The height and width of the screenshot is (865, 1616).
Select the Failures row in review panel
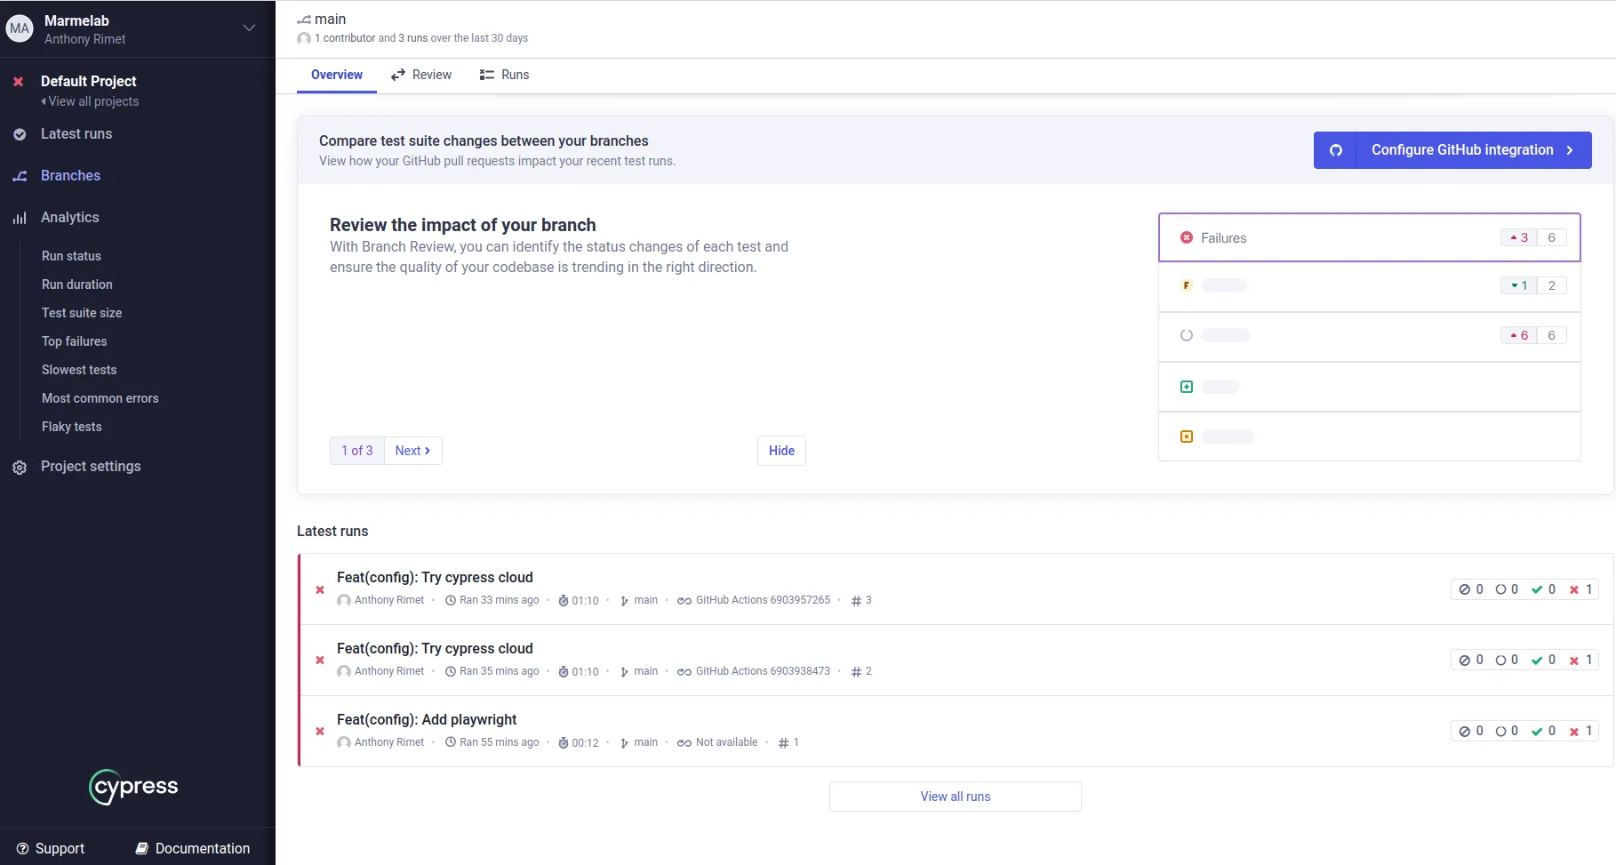1369,237
